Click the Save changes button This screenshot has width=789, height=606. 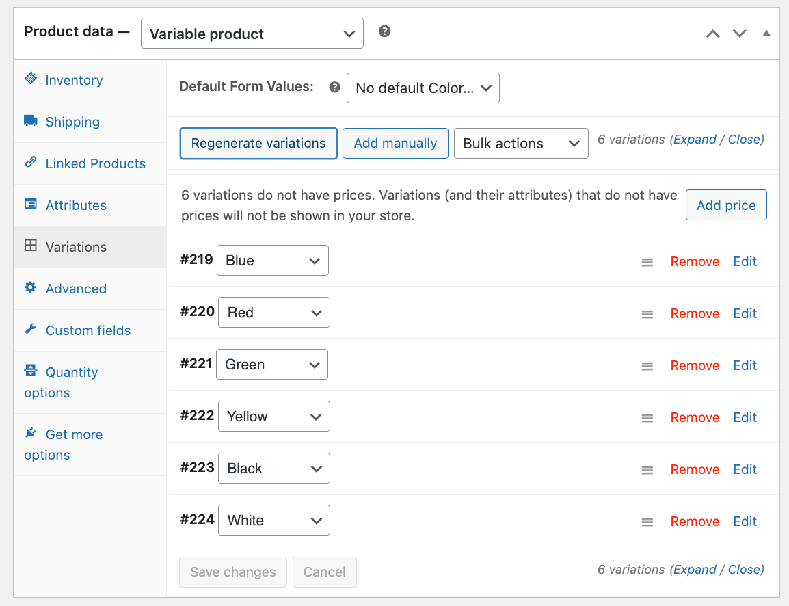point(233,572)
